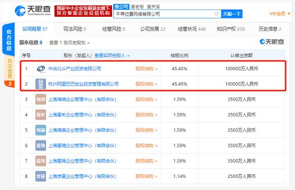Select the 查老板 search tab

click(x=137, y=7)
